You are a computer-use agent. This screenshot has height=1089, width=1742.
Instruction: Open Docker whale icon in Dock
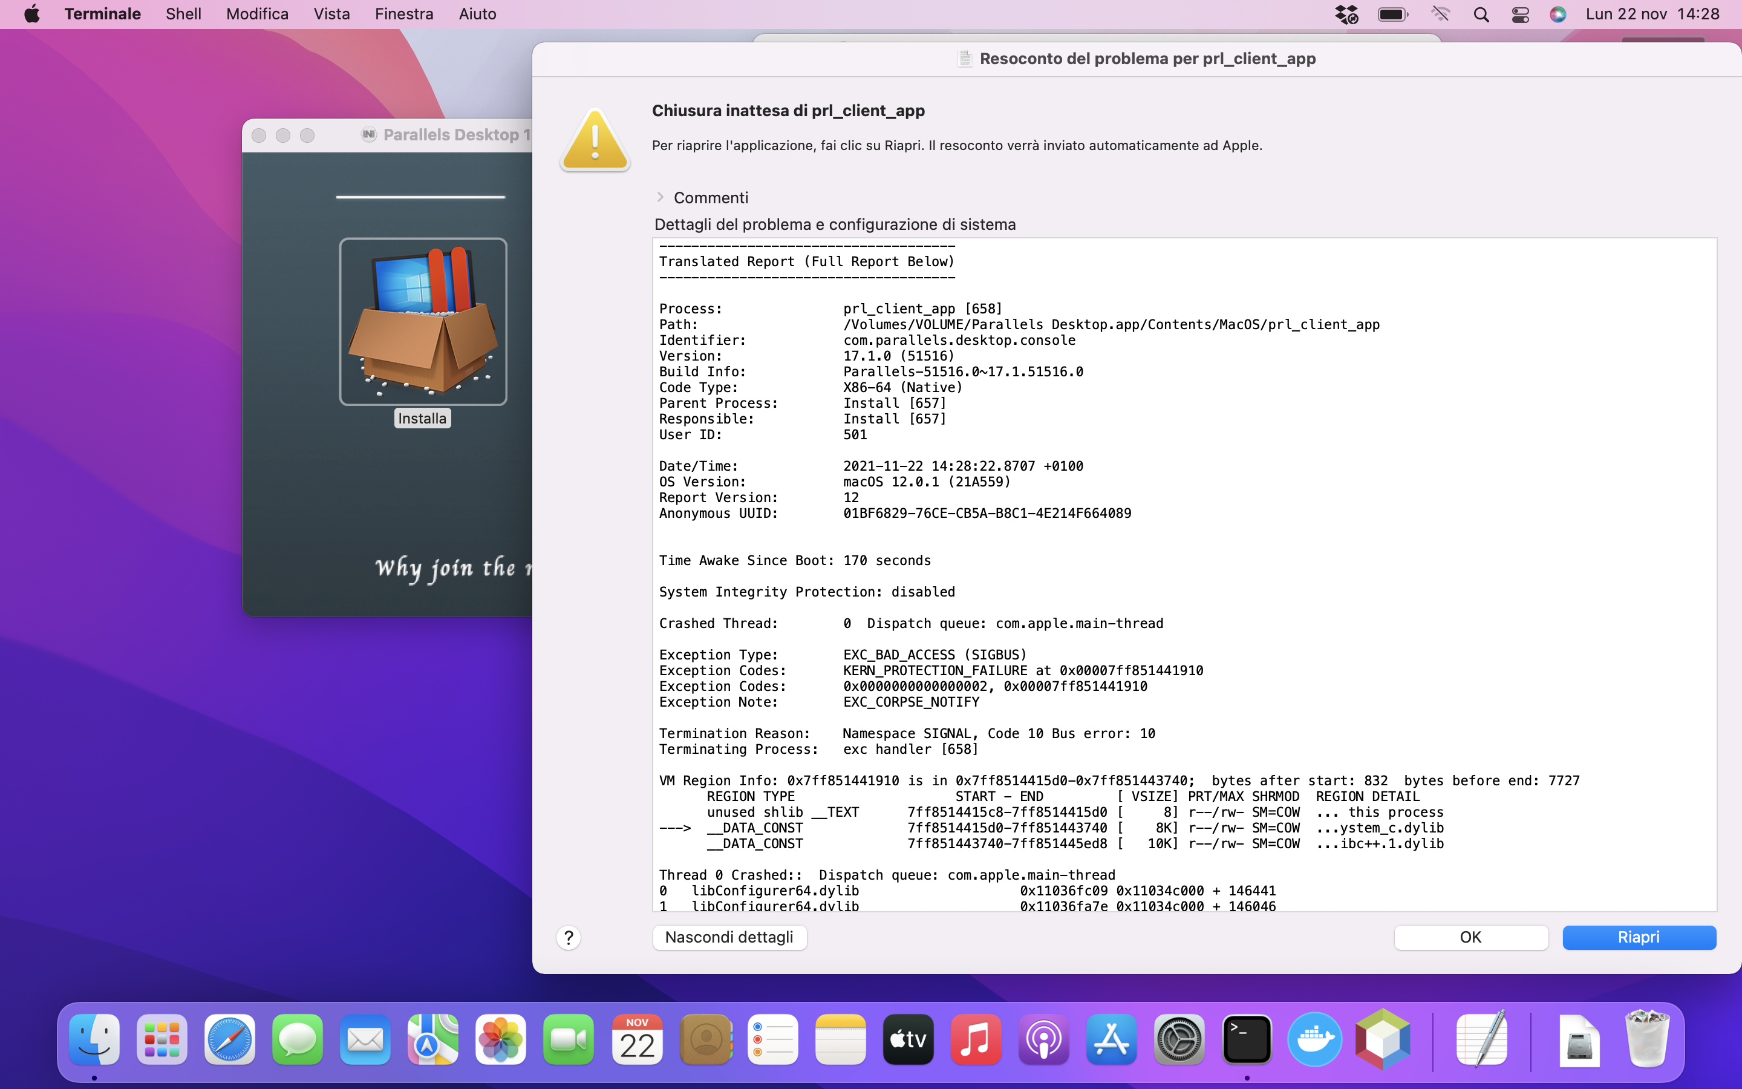(x=1314, y=1039)
